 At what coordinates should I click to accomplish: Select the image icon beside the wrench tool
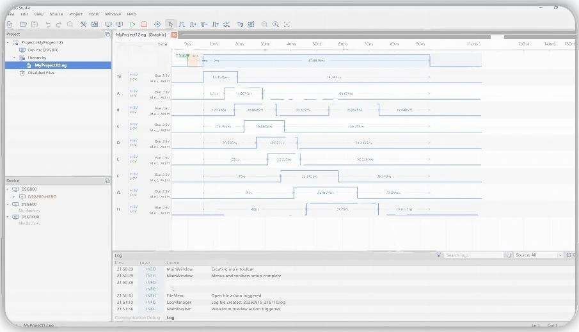95,24
